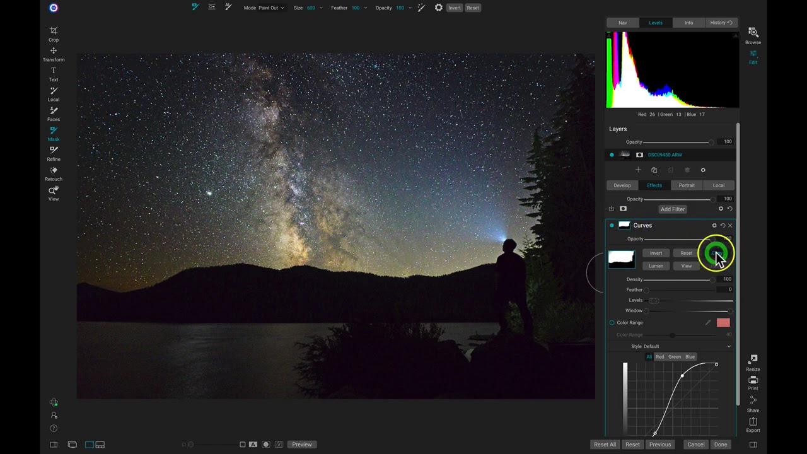Switch to the Levels tab

(x=656, y=23)
